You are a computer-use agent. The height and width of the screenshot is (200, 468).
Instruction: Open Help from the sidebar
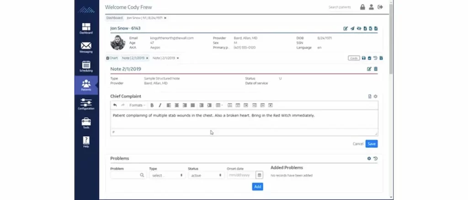(x=86, y=142)
